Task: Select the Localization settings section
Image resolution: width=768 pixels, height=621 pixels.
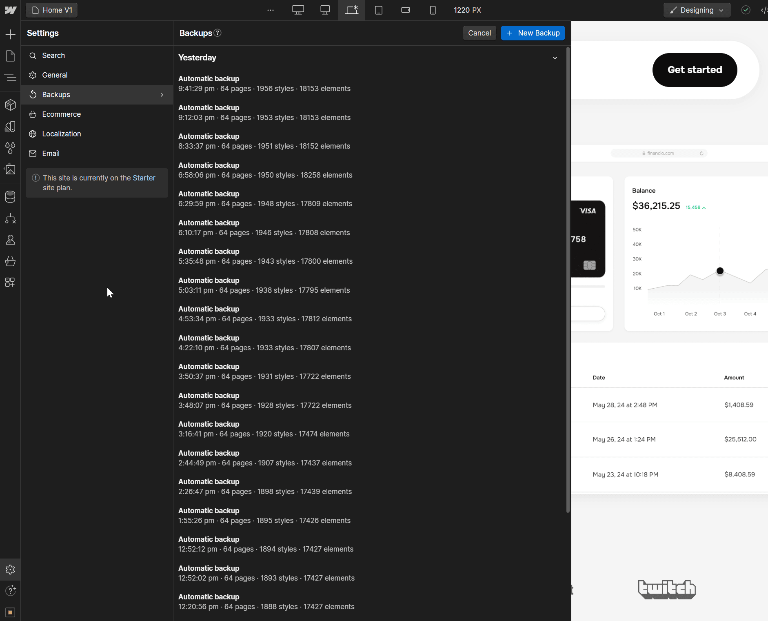Action: (62, 134)
